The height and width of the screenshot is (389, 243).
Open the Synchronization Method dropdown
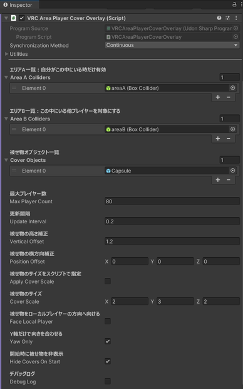point(172,45)
